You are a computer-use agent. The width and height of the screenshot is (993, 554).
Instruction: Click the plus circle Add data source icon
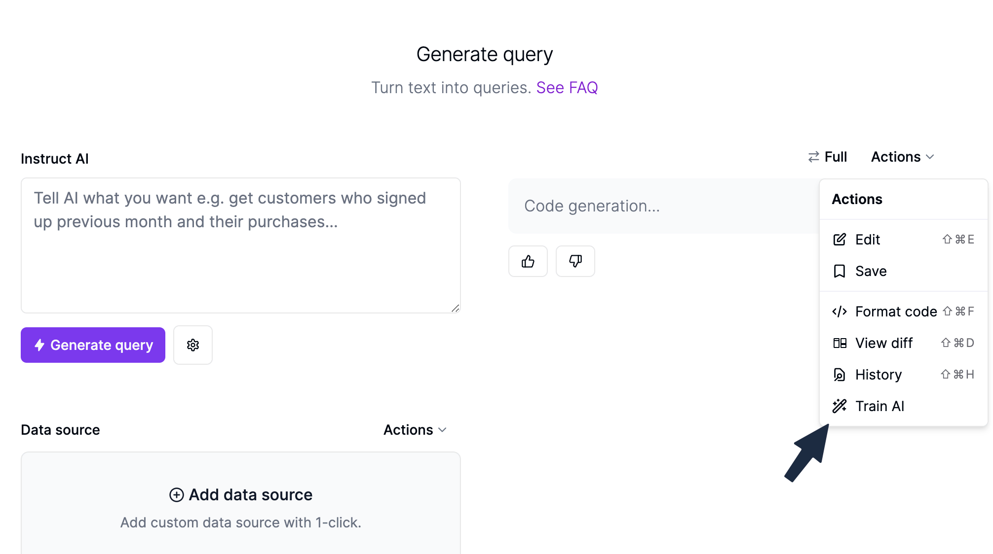(x=177, y=495)
